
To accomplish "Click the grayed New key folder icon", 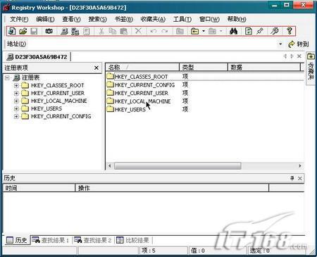I will coord(180,31).
